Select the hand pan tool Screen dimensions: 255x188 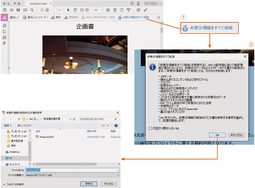(75, 10)
